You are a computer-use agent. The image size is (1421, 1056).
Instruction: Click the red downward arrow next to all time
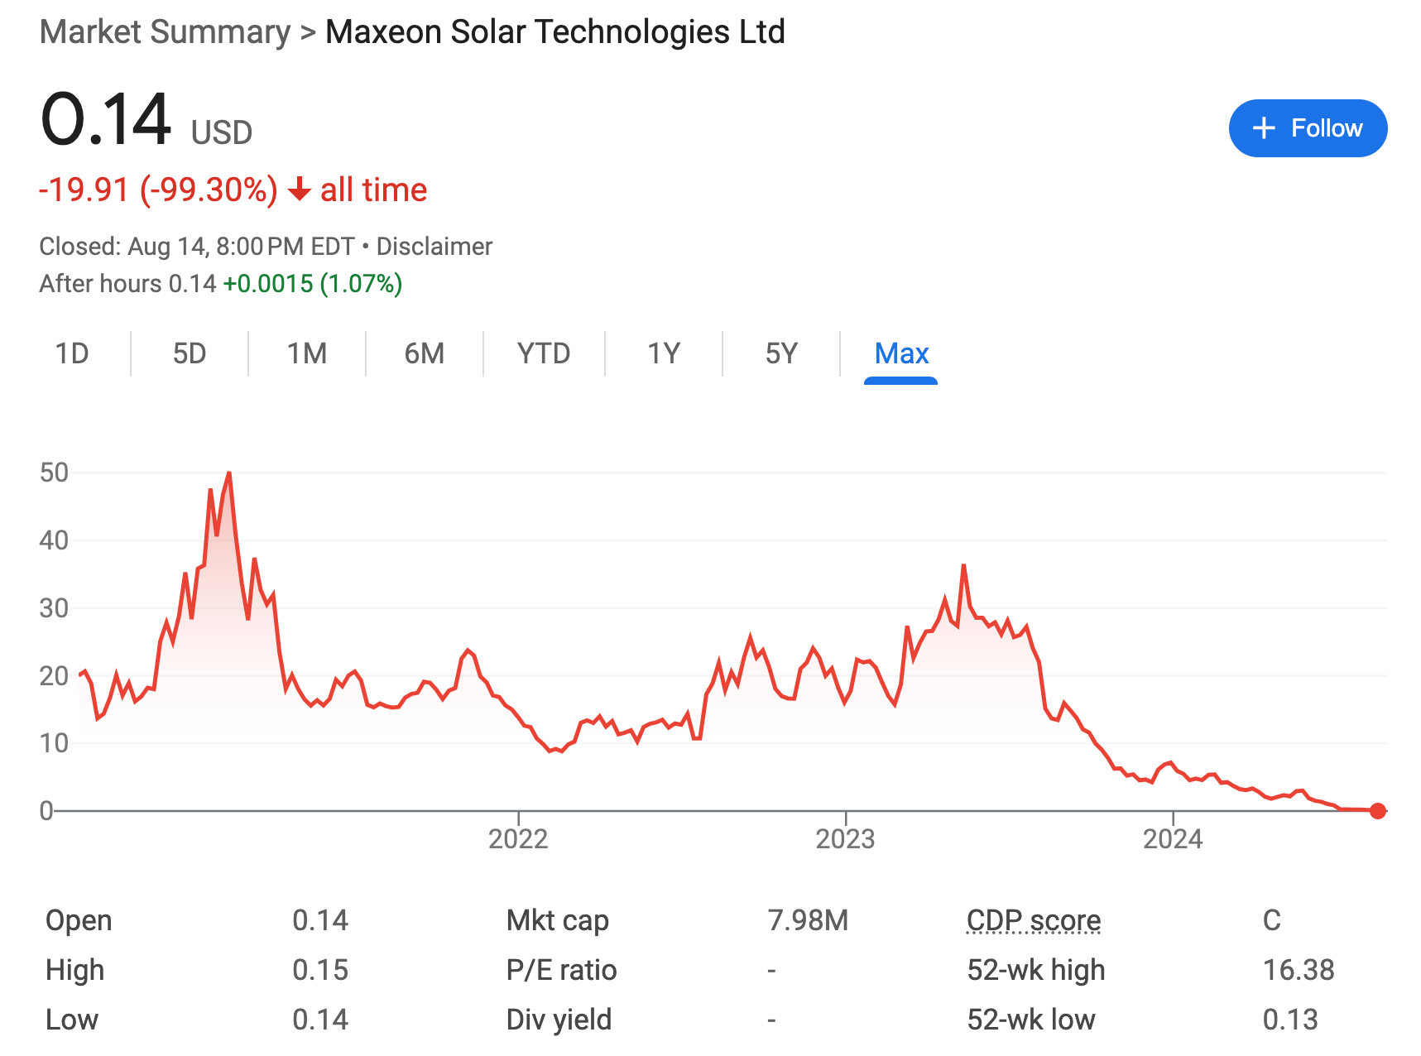[300, 190]
